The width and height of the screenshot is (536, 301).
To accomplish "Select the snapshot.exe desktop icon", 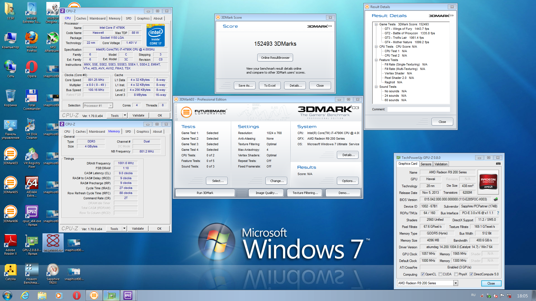I will point(53,243).
